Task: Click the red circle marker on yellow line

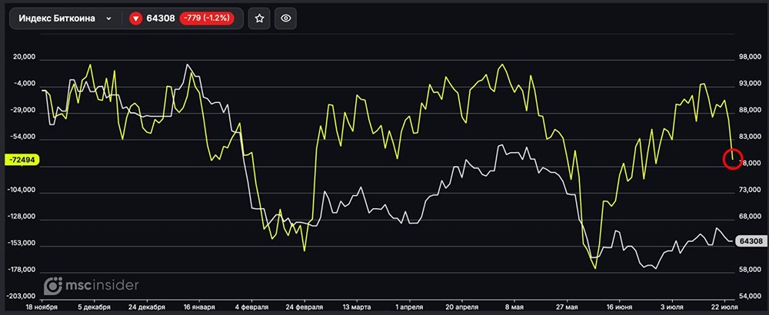Action: (733, 159)
